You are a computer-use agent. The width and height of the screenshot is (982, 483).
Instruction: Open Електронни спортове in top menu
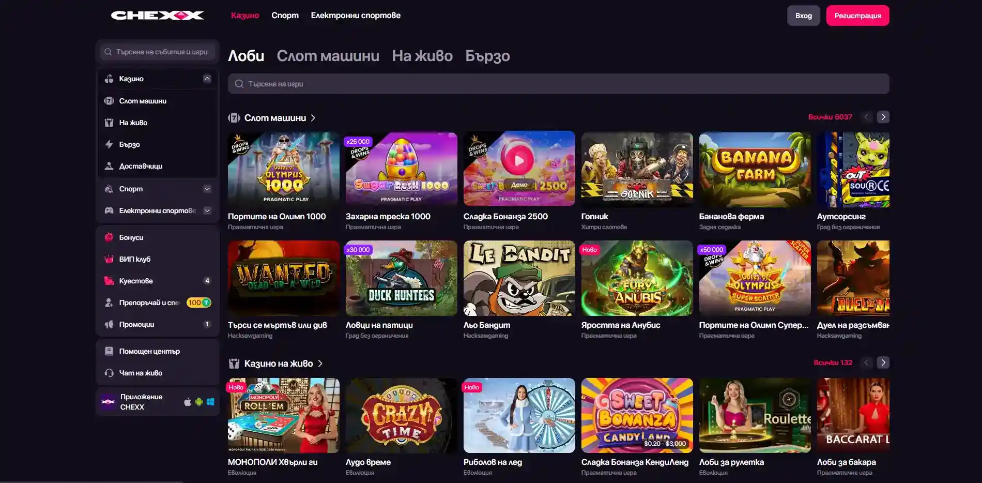coord(356,16)
